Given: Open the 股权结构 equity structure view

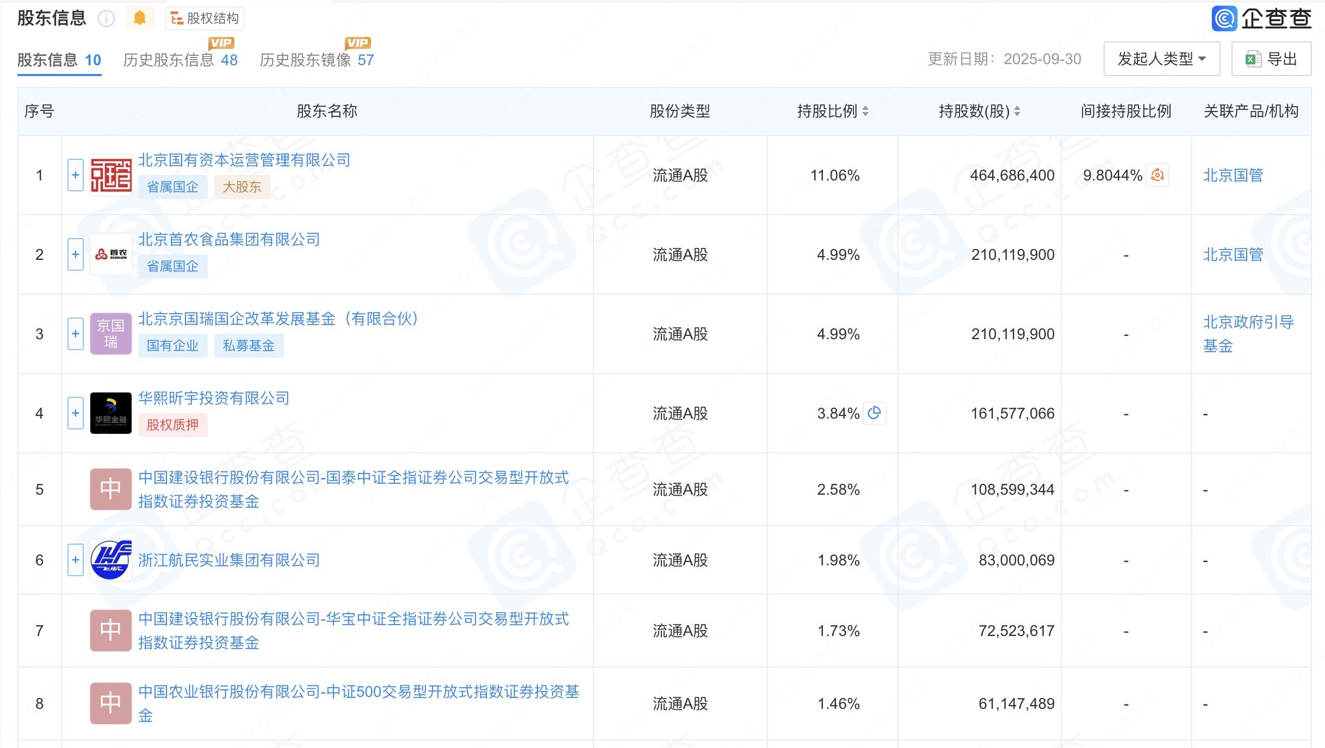Looking at the screenshot, I should (x=205, y=18).
